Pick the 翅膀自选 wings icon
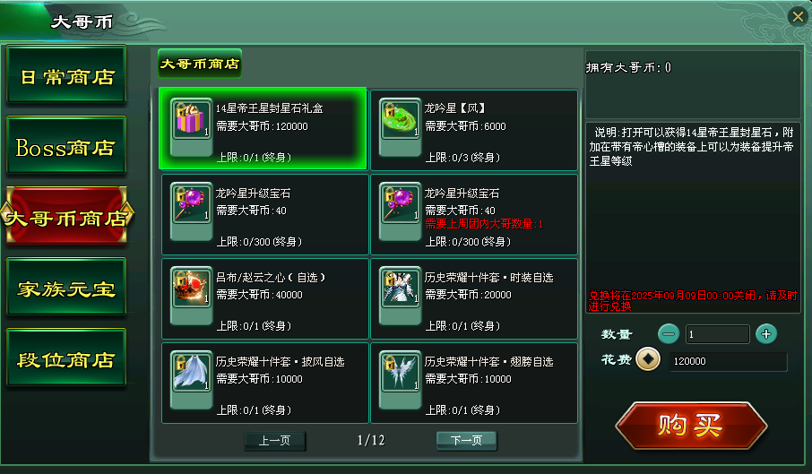The width and height of the screenshot is (812, 474). 401,372
